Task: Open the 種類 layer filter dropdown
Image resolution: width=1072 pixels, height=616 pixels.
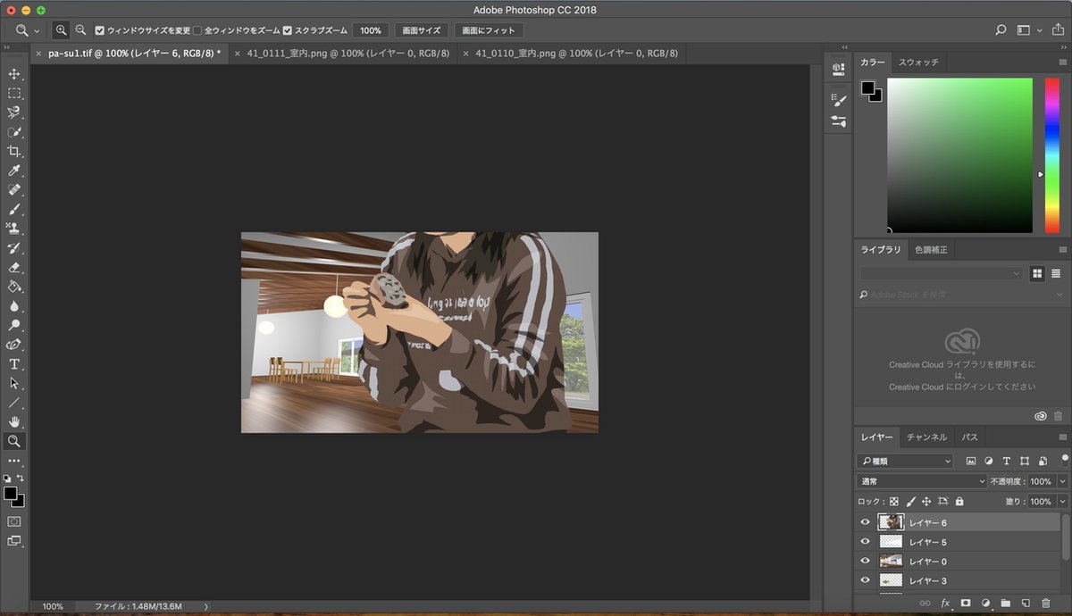Action: (905, 461)
